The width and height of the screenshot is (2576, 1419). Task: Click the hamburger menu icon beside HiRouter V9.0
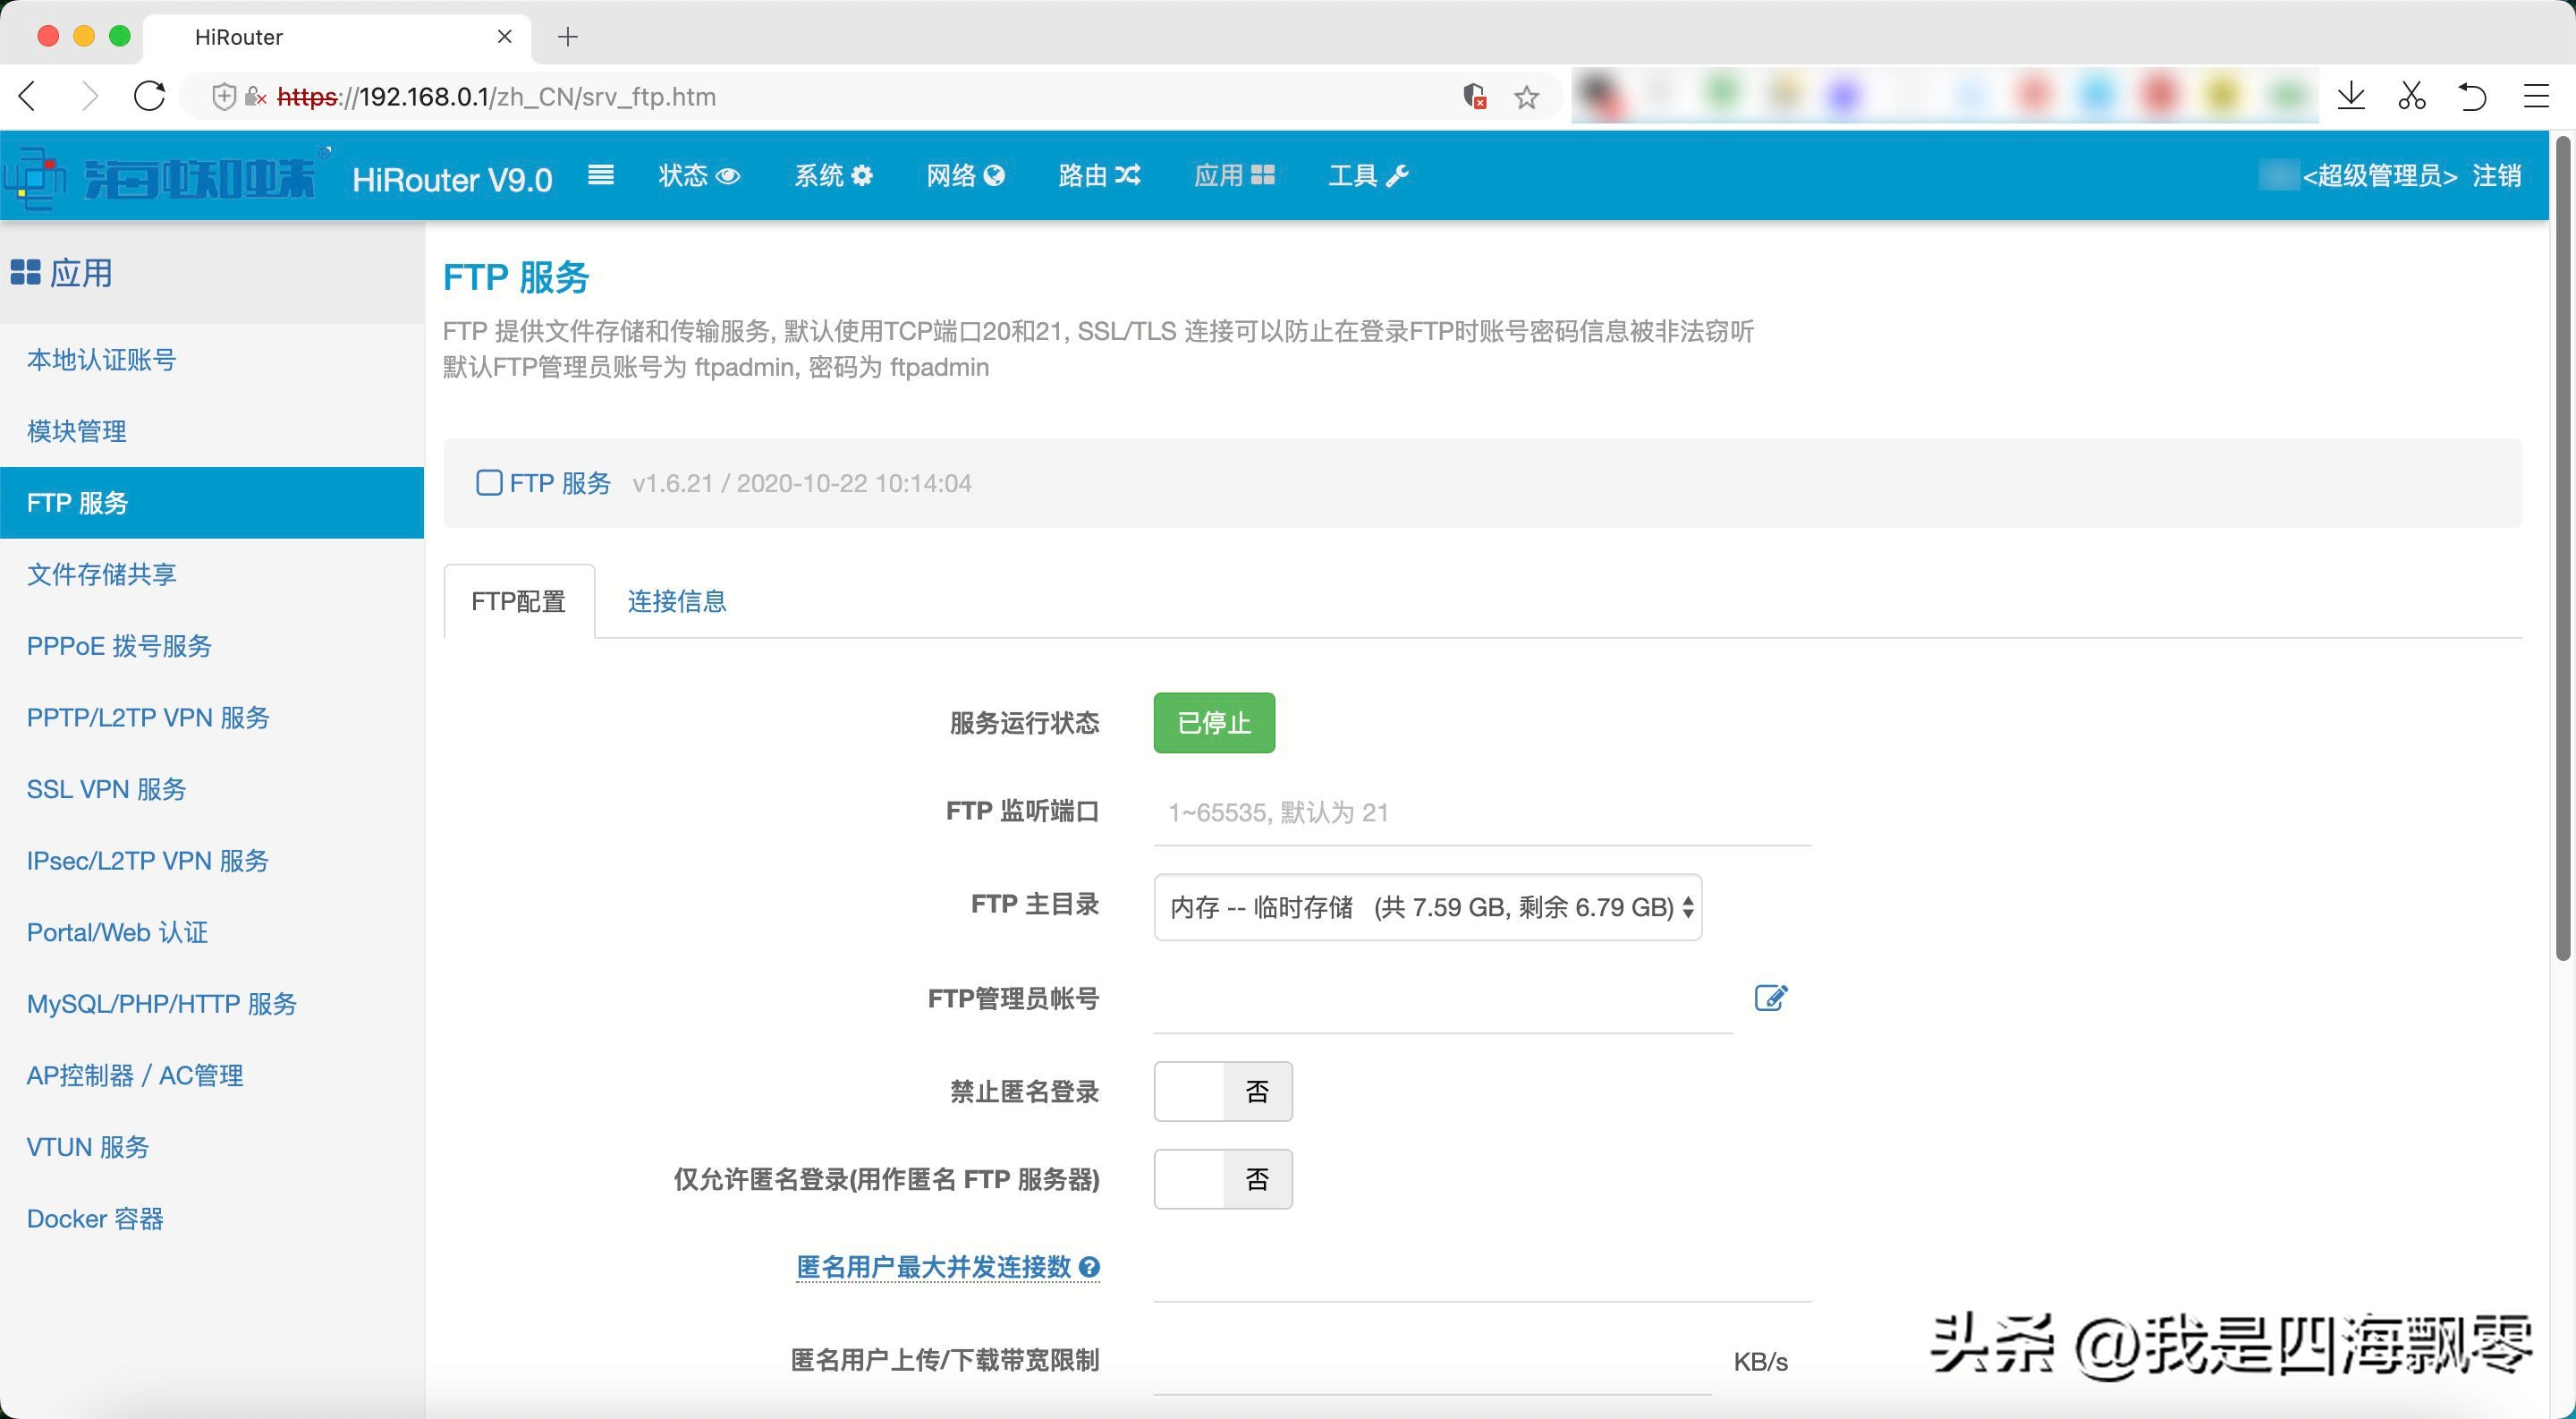click(x=600, y=176)
